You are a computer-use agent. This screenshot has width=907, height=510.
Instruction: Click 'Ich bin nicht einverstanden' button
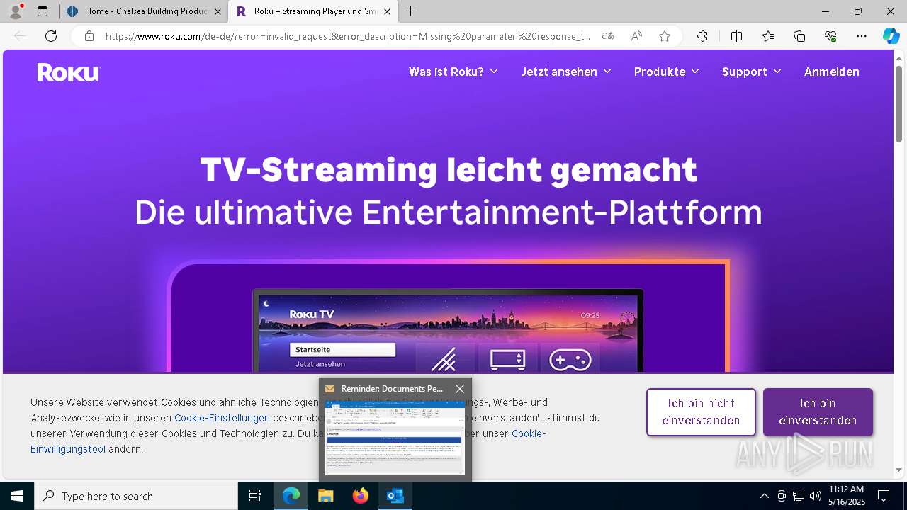[701, 412]
